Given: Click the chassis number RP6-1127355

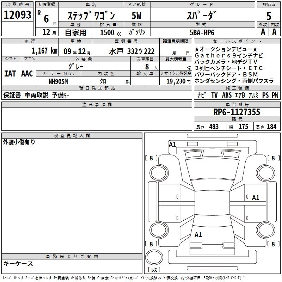Looking at the screenshot, I should click(x=237, y=112).
